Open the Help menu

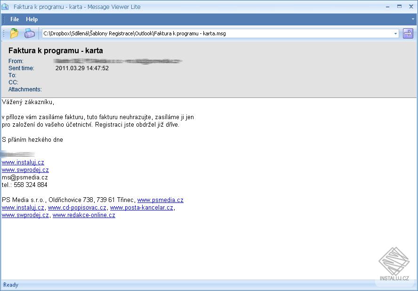[32, 19]
